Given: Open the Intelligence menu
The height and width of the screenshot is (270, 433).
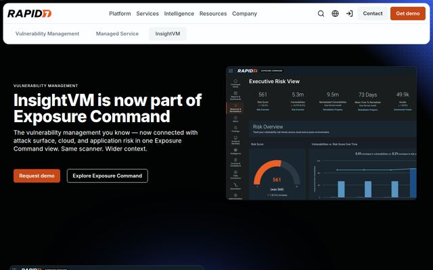Looking at the screenshot, I should coord(179,13).
